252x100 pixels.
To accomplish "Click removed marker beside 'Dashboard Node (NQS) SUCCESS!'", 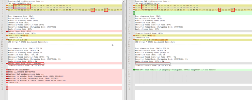I will (7, 78).
